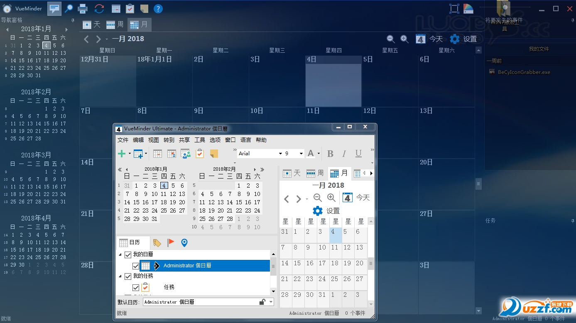Screen dimensions: 576x323
Task: Click the event icon in the Ultimate window toolbar
Action: click(x=157, y=154)
